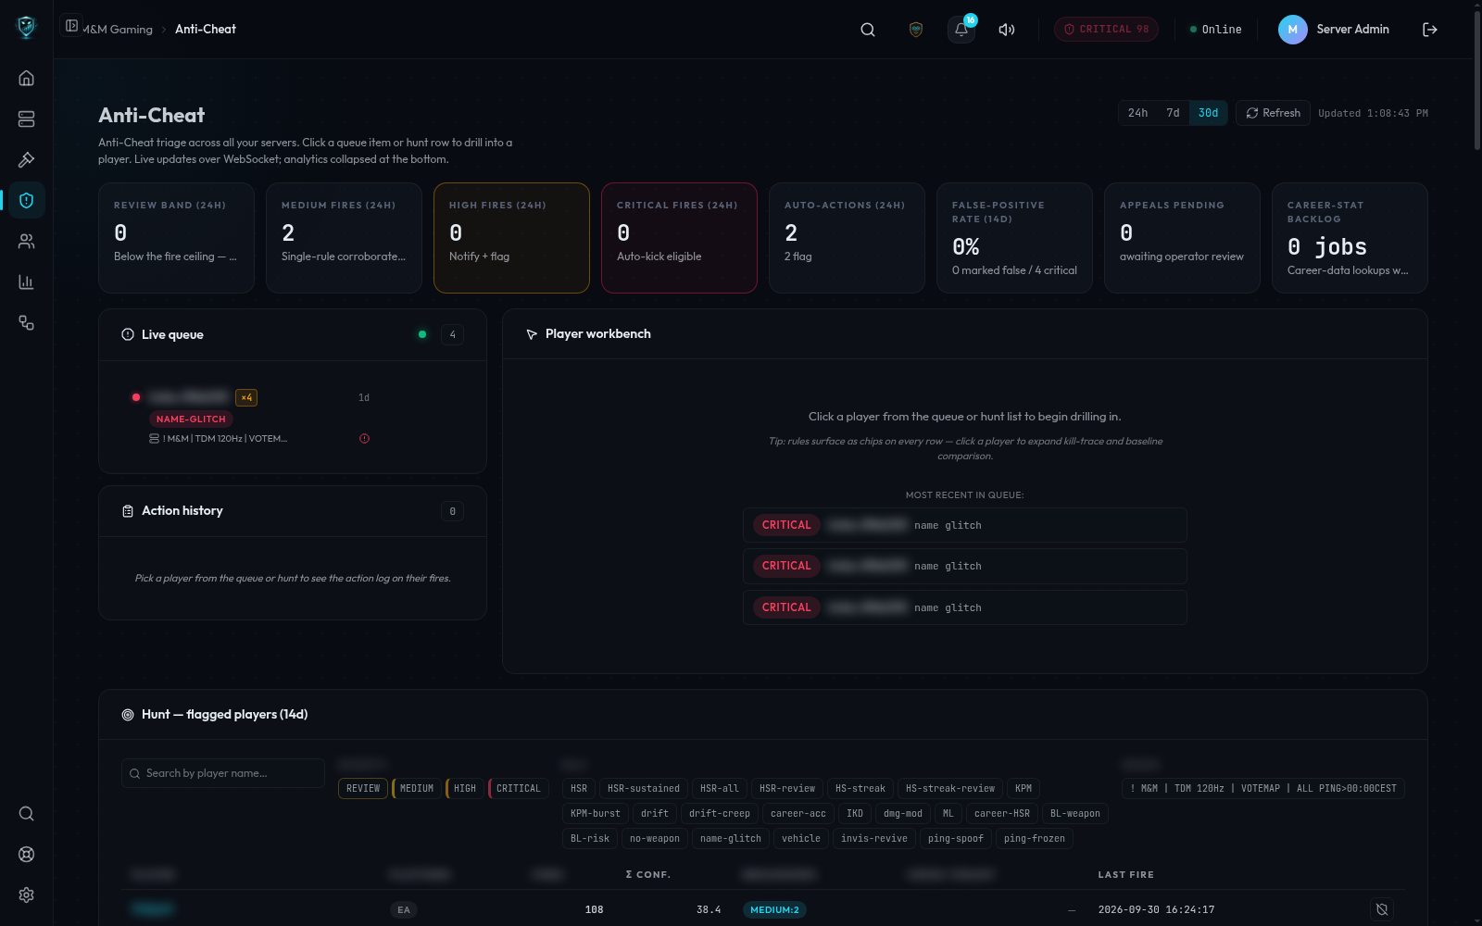Toggle the HIGH band filter
This screenshot has width=1482, height=926.
click(x=465, y=789)
